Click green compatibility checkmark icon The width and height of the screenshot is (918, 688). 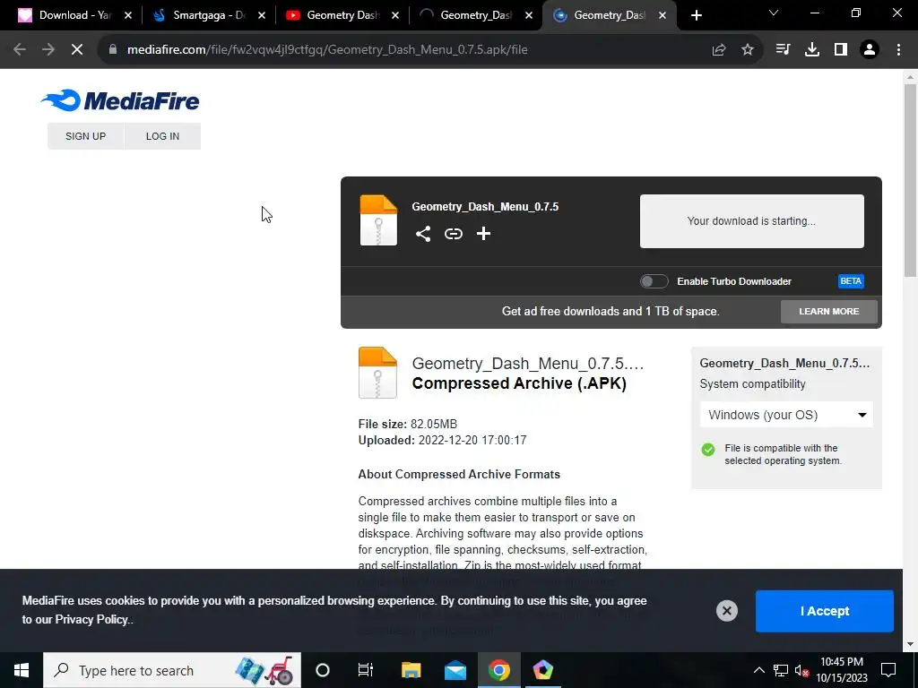pyautogui.click(x=708, y=450)
